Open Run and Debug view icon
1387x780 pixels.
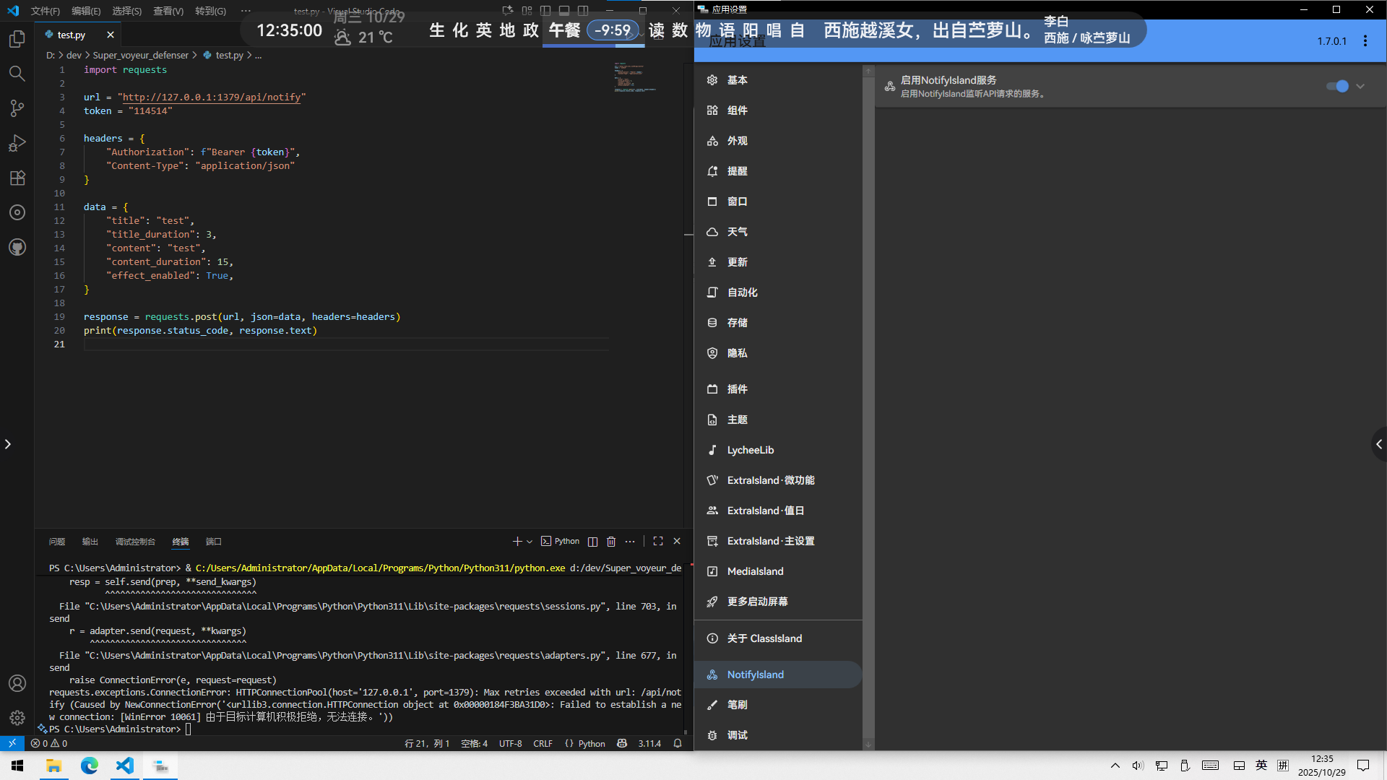17,143
